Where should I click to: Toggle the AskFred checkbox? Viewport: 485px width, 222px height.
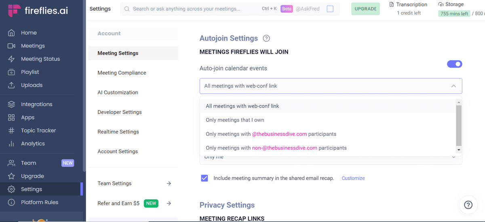[330, 9]
